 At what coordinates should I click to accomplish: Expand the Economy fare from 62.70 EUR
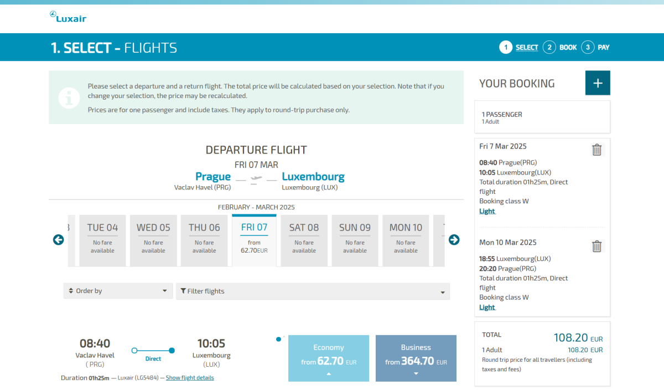click(x=329, y=358)
